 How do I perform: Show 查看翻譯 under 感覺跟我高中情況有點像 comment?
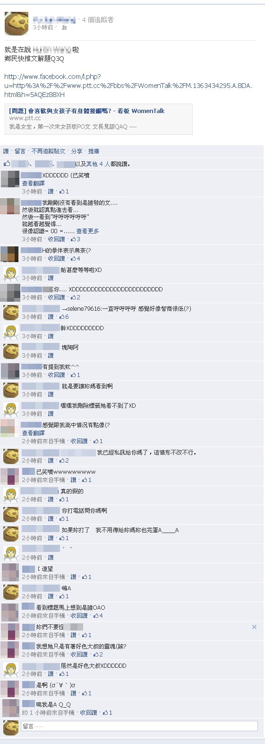[x=33, y=433]
